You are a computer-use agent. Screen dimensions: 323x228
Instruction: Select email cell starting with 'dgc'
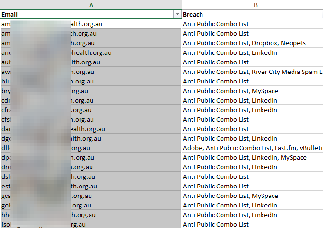click(91, 138)
